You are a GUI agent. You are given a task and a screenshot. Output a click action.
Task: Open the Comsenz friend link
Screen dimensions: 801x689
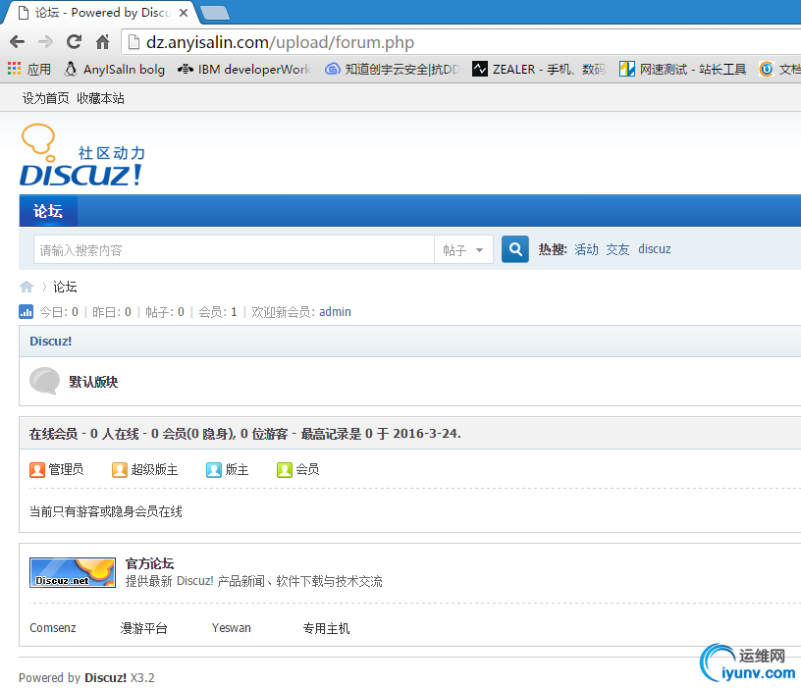(x=53, y=628)
